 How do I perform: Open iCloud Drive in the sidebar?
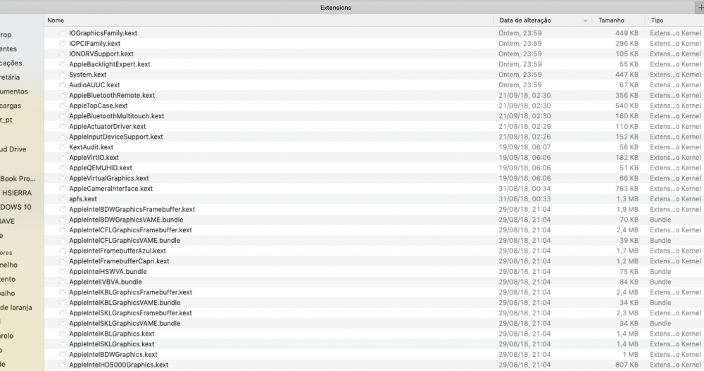[13, 149]
